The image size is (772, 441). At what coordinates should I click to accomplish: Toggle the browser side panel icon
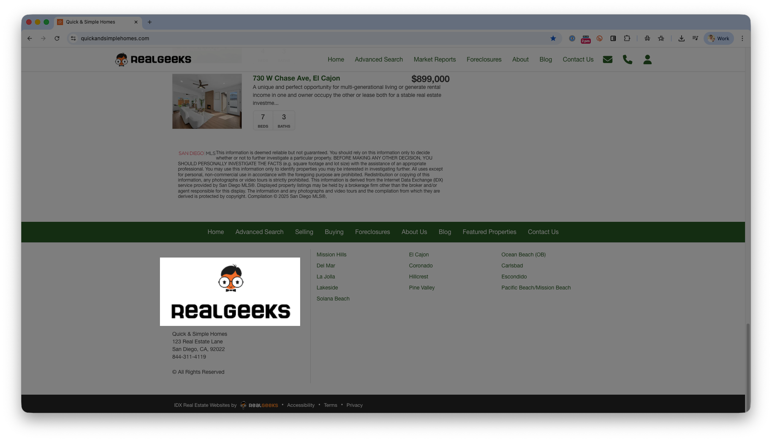(613, 38)
